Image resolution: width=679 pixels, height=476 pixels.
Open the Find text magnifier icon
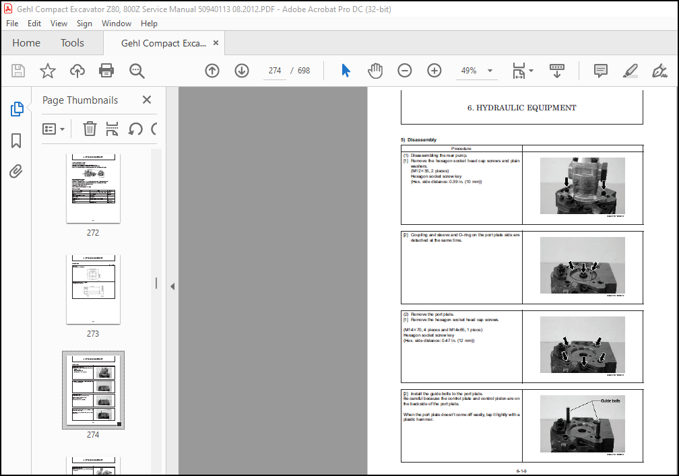coord(137,71)
